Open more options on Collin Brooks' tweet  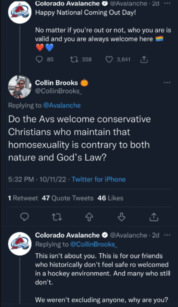pyautogui.click(x=167, y=83)
